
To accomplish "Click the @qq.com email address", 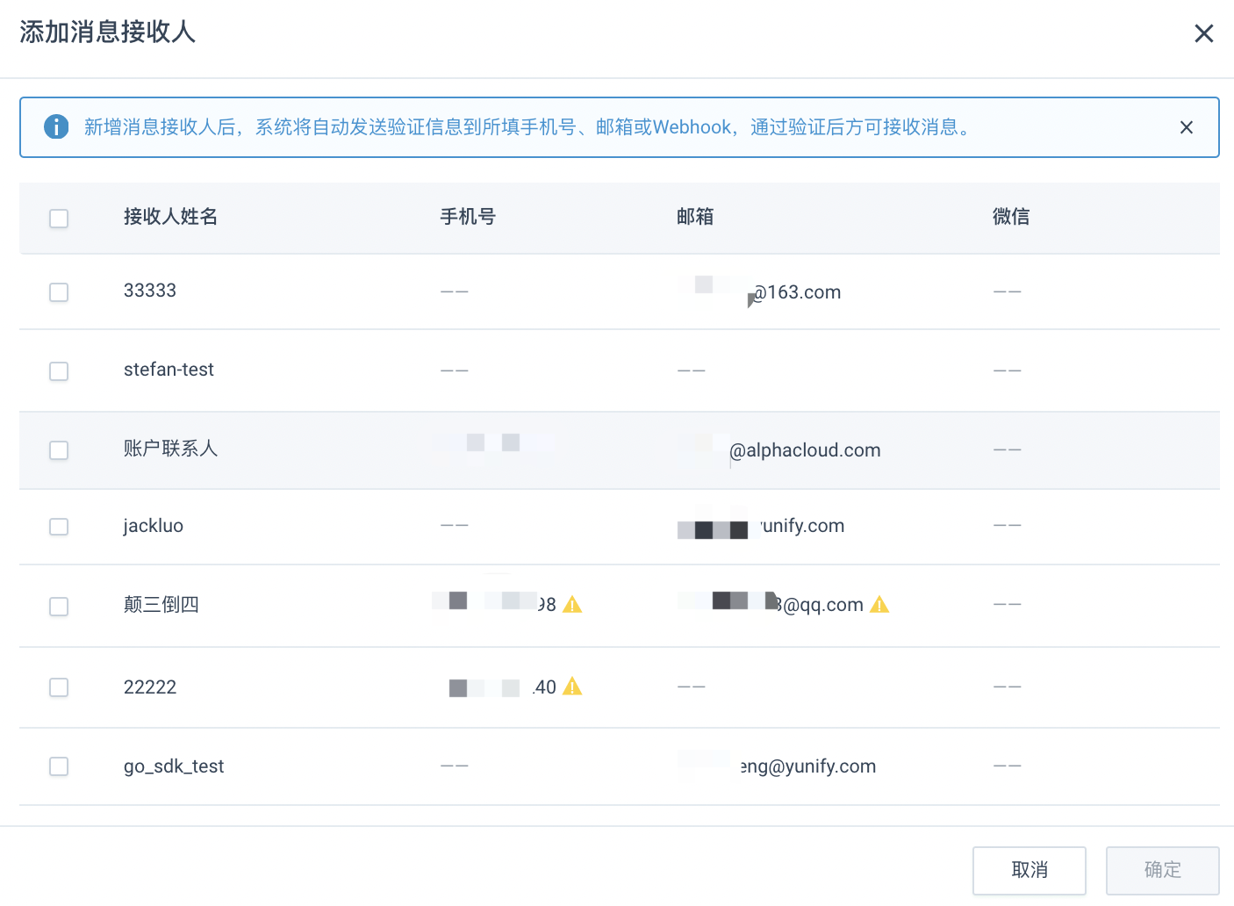I will click(771, 604).
